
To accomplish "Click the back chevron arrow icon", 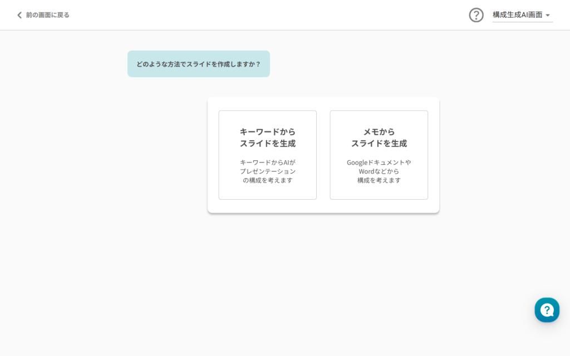I will pos(19,15).
